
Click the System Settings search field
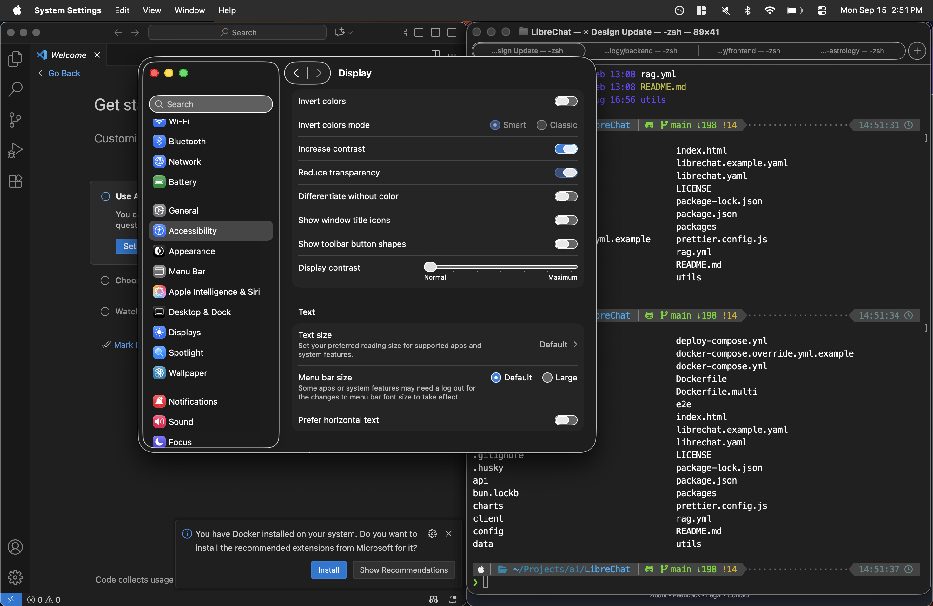pos(211,104)
